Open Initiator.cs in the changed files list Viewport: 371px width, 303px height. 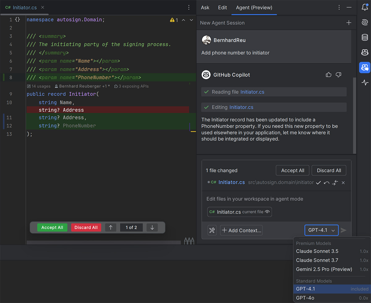(x=232, y=182)
